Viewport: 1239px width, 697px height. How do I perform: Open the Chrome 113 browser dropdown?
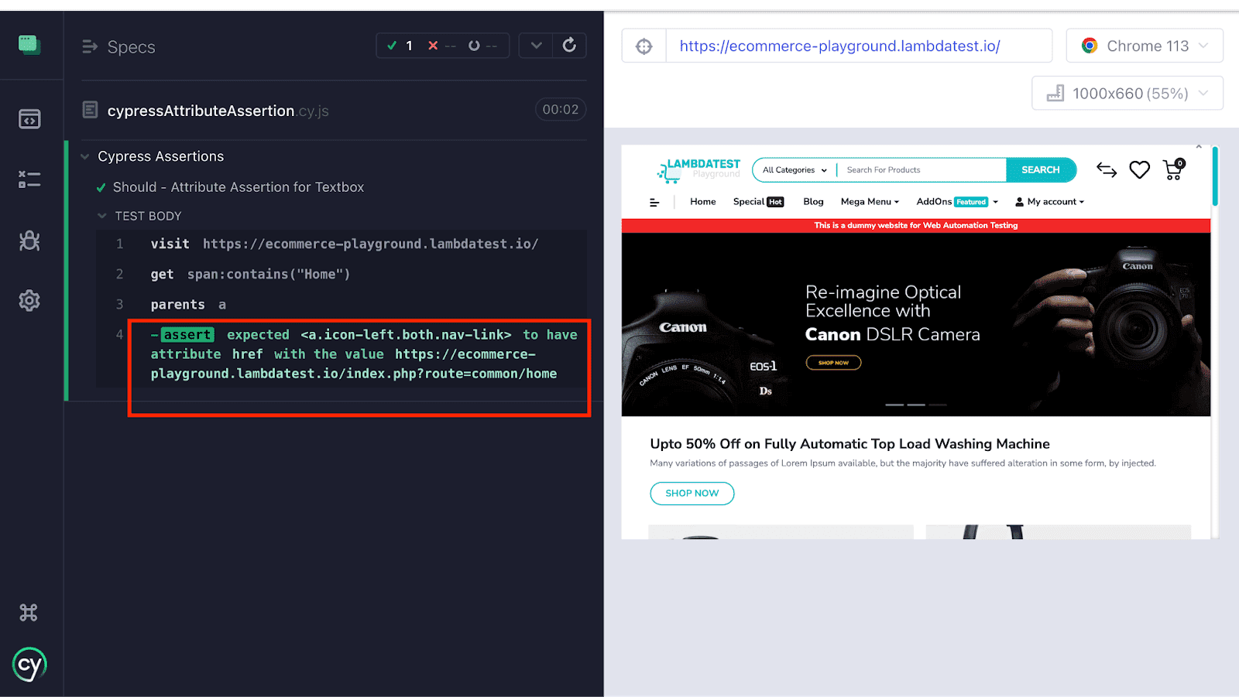pyautogui.click(x=1145, y=46)
